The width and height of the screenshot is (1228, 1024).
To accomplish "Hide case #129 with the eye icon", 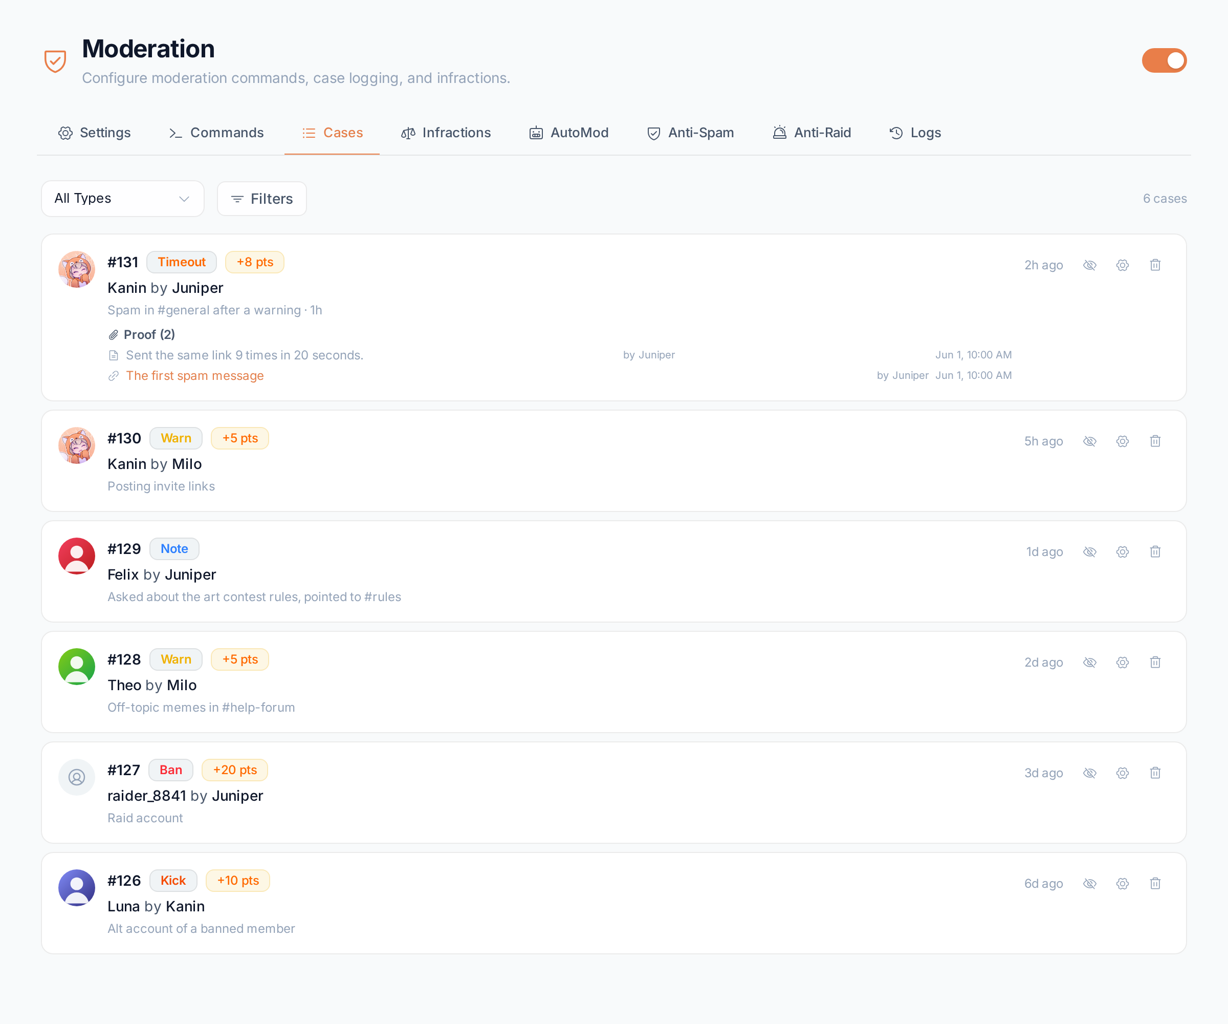I will point(1089,552).
